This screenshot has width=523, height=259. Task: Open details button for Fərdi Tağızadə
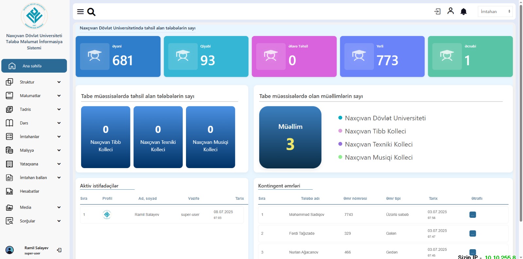click(472, 233)
